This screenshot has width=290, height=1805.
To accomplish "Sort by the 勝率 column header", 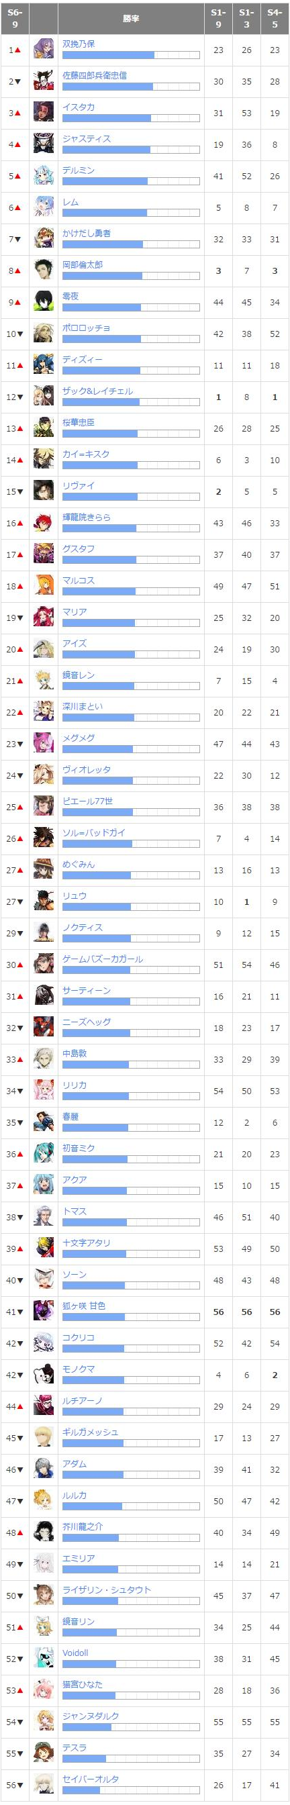I will coord(131,18).
